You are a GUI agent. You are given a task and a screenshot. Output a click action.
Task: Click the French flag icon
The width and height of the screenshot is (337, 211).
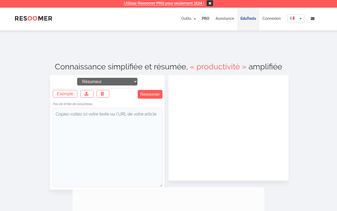click(x=292, y=18)
